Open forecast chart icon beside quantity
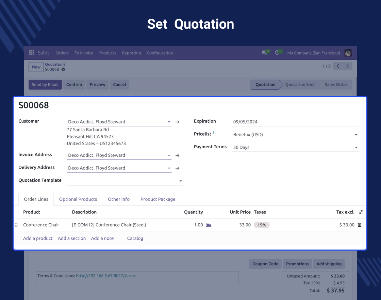 click(x=209, y=225)
